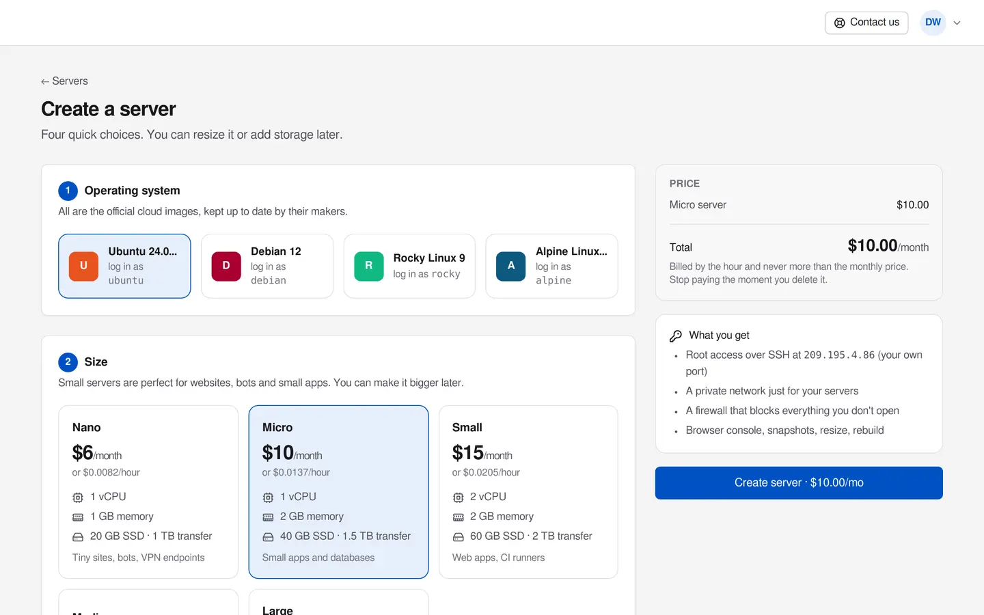Screen dimensions: 984x615
Task: Click the CPU icon in the Small card
Action: [x=458, y=497]
